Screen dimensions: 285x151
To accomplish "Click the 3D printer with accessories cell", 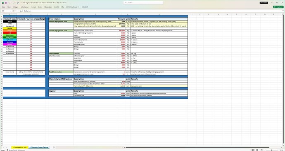I will click(95, 31).
